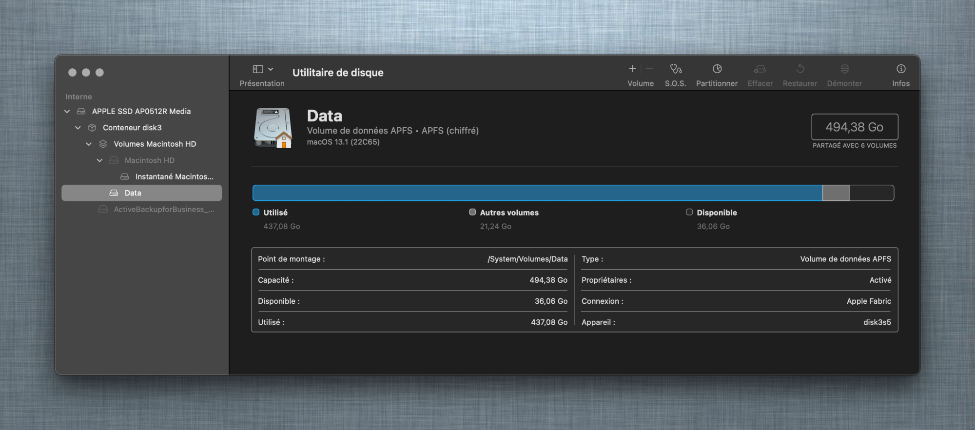Click the Infos toolbar label
975x430 pixels.
point(901,83)
